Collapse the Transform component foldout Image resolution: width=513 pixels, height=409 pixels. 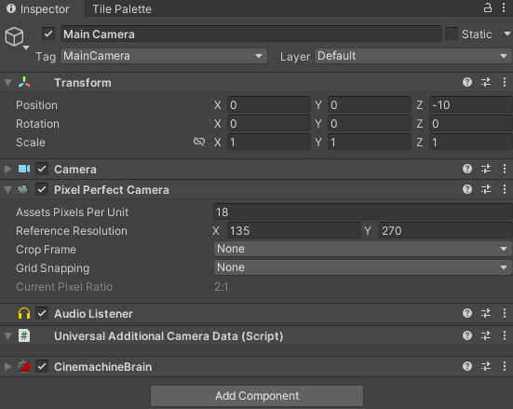coord(8,83)
